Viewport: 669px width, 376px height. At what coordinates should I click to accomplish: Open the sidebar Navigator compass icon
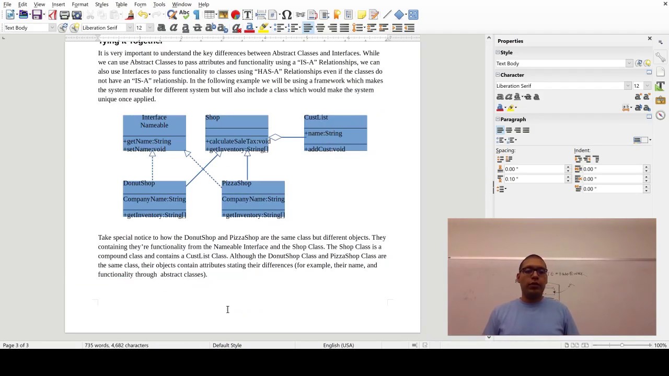(x=660, y=115)
